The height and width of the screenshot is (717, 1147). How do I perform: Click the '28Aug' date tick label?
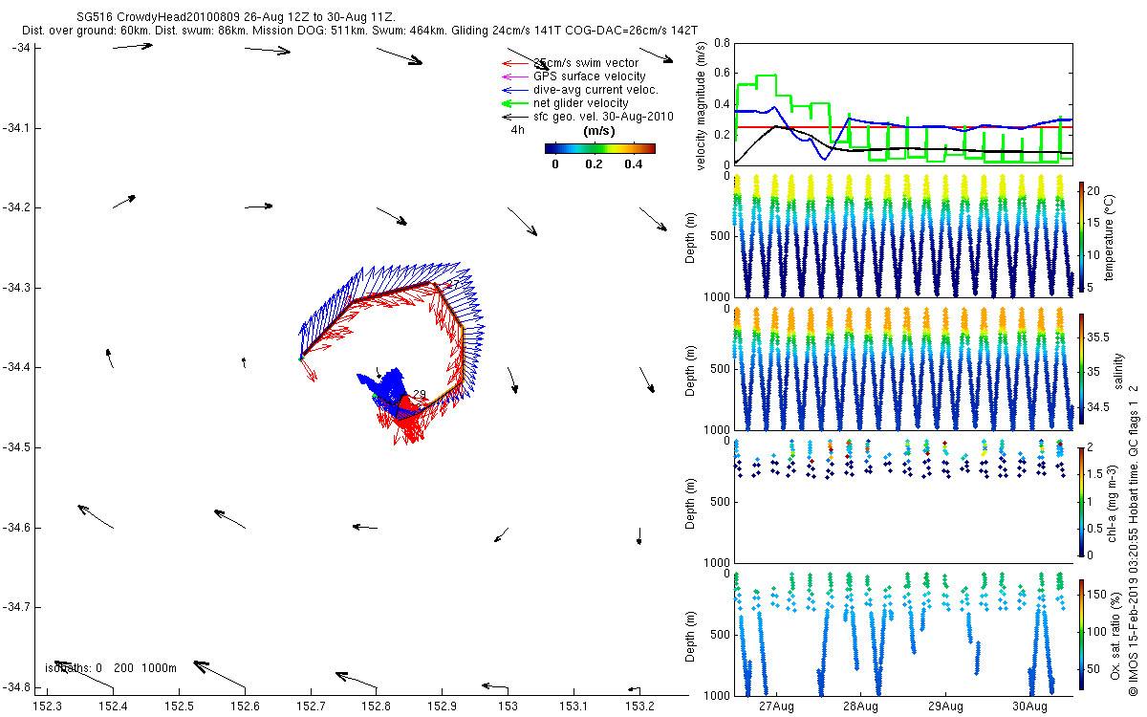tap(860, 706)
